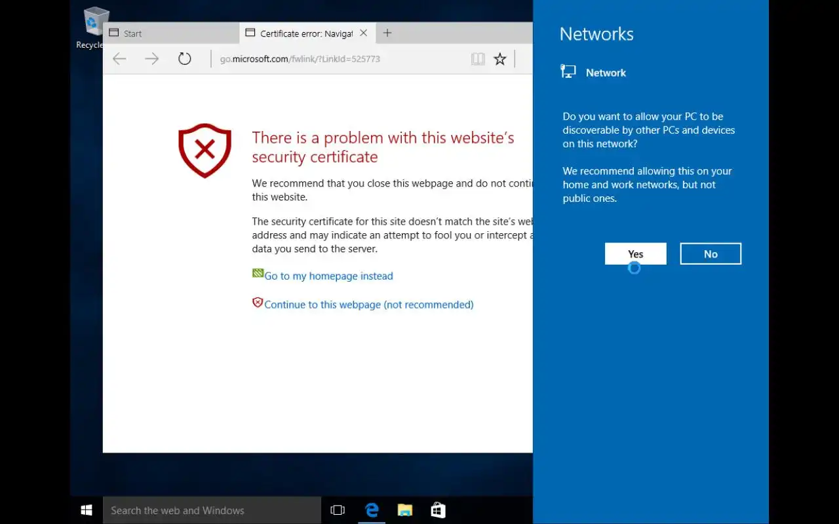The width and height of the screenshot is (839, 524).
Task: Switch to the Start tab
Action: coord(171,33)
